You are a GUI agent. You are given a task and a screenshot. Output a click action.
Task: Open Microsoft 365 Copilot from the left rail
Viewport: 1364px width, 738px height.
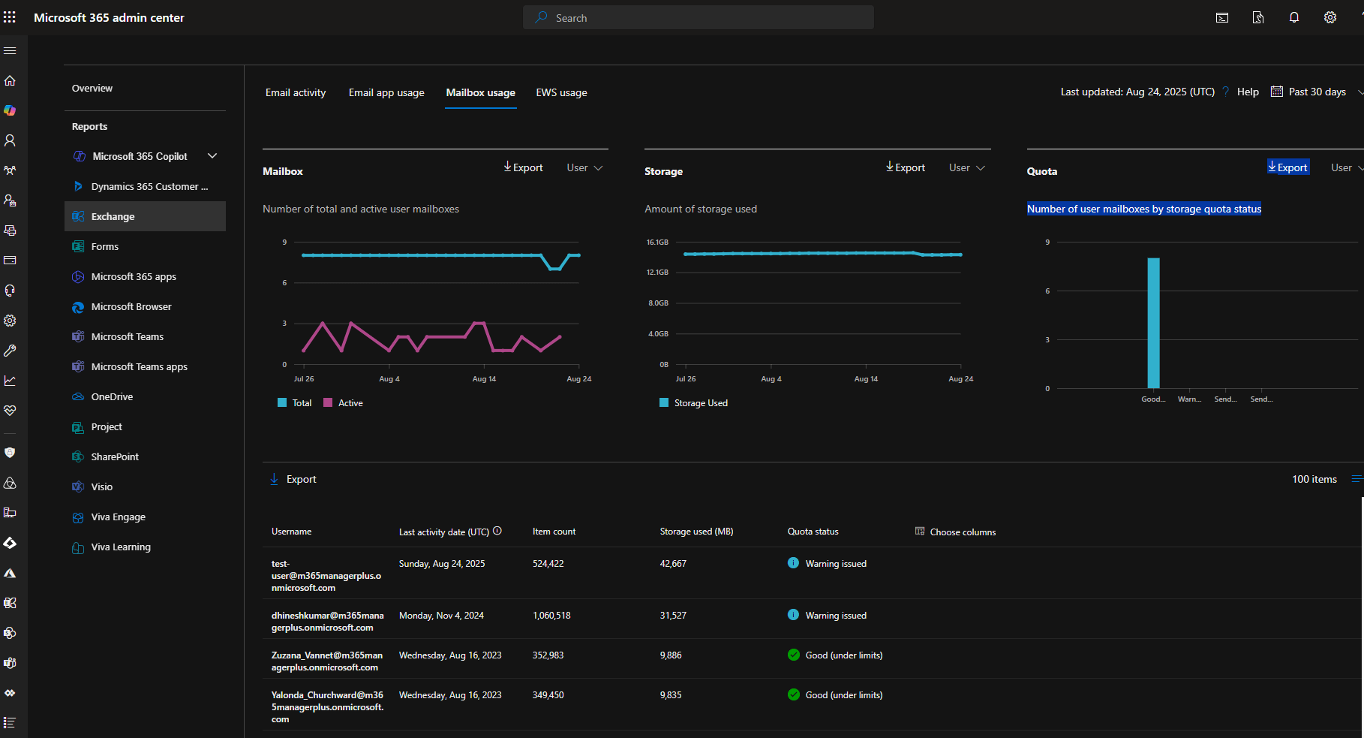click(11, 110)
